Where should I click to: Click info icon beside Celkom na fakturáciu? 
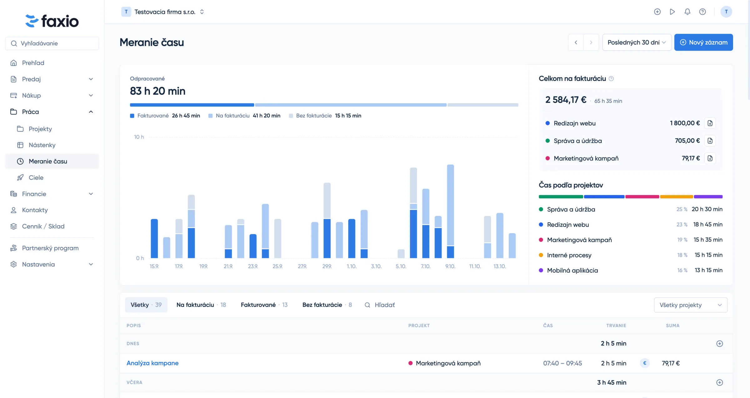pyautogui.click(x=611, y=79)
